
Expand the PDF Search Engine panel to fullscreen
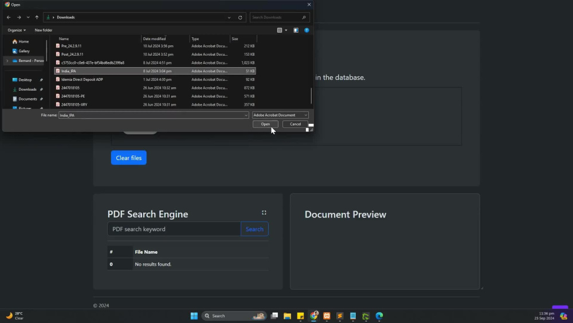tap(264, 212)
